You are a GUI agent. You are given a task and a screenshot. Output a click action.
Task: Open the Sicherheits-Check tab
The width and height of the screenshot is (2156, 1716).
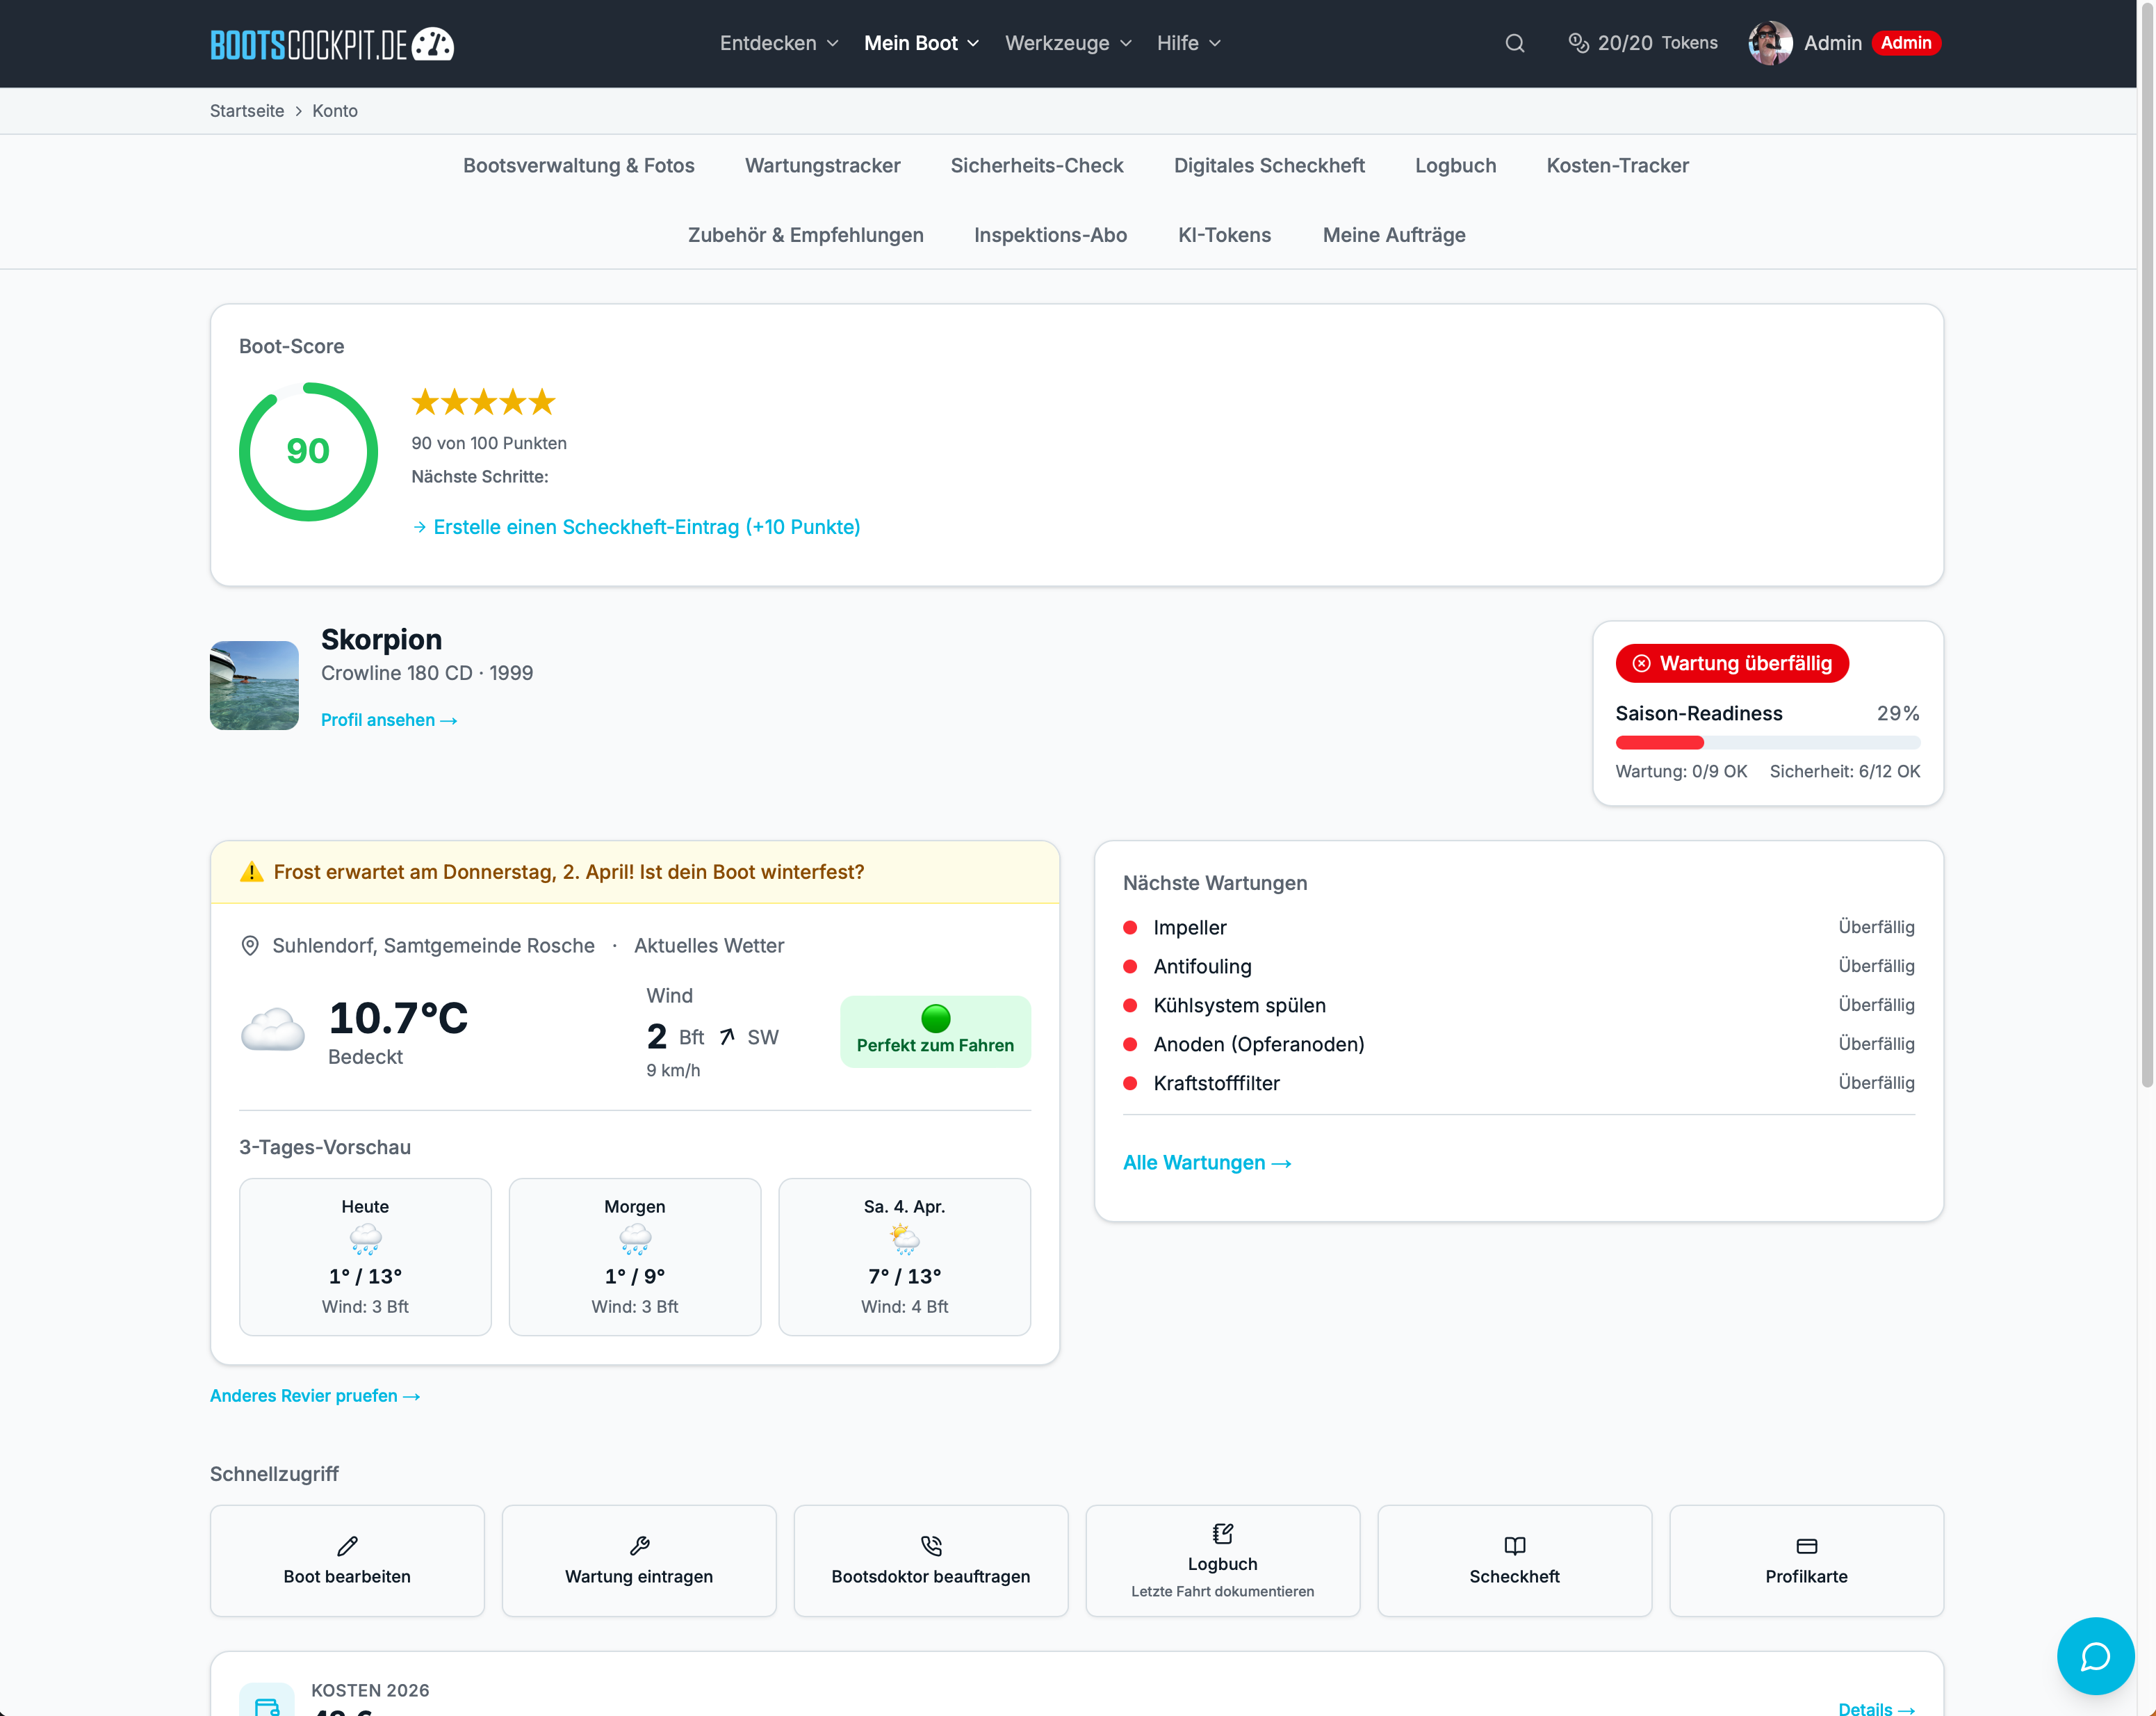(x=1036, y=165)
